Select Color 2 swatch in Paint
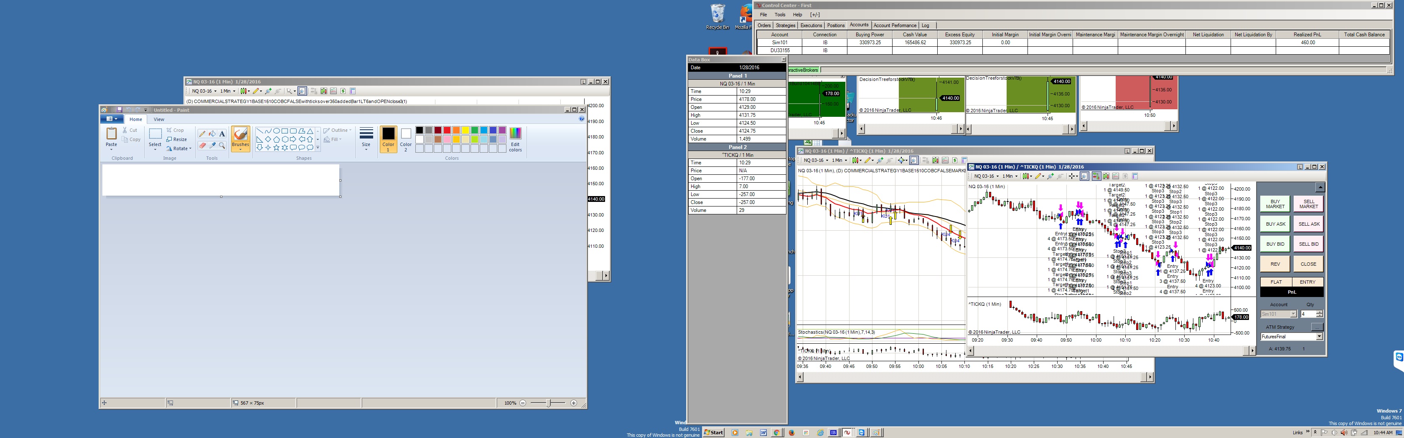 [405, 139]
